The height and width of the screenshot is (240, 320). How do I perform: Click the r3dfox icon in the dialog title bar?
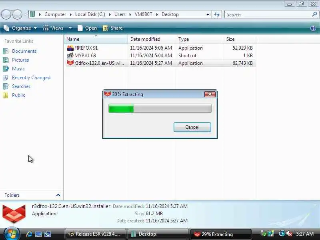click(107, 94)
